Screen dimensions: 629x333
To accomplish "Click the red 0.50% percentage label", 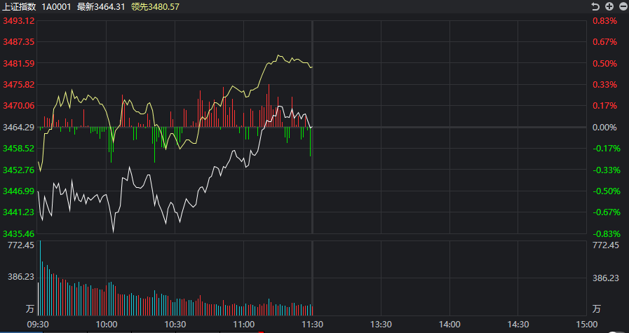I will pos(604,63).
